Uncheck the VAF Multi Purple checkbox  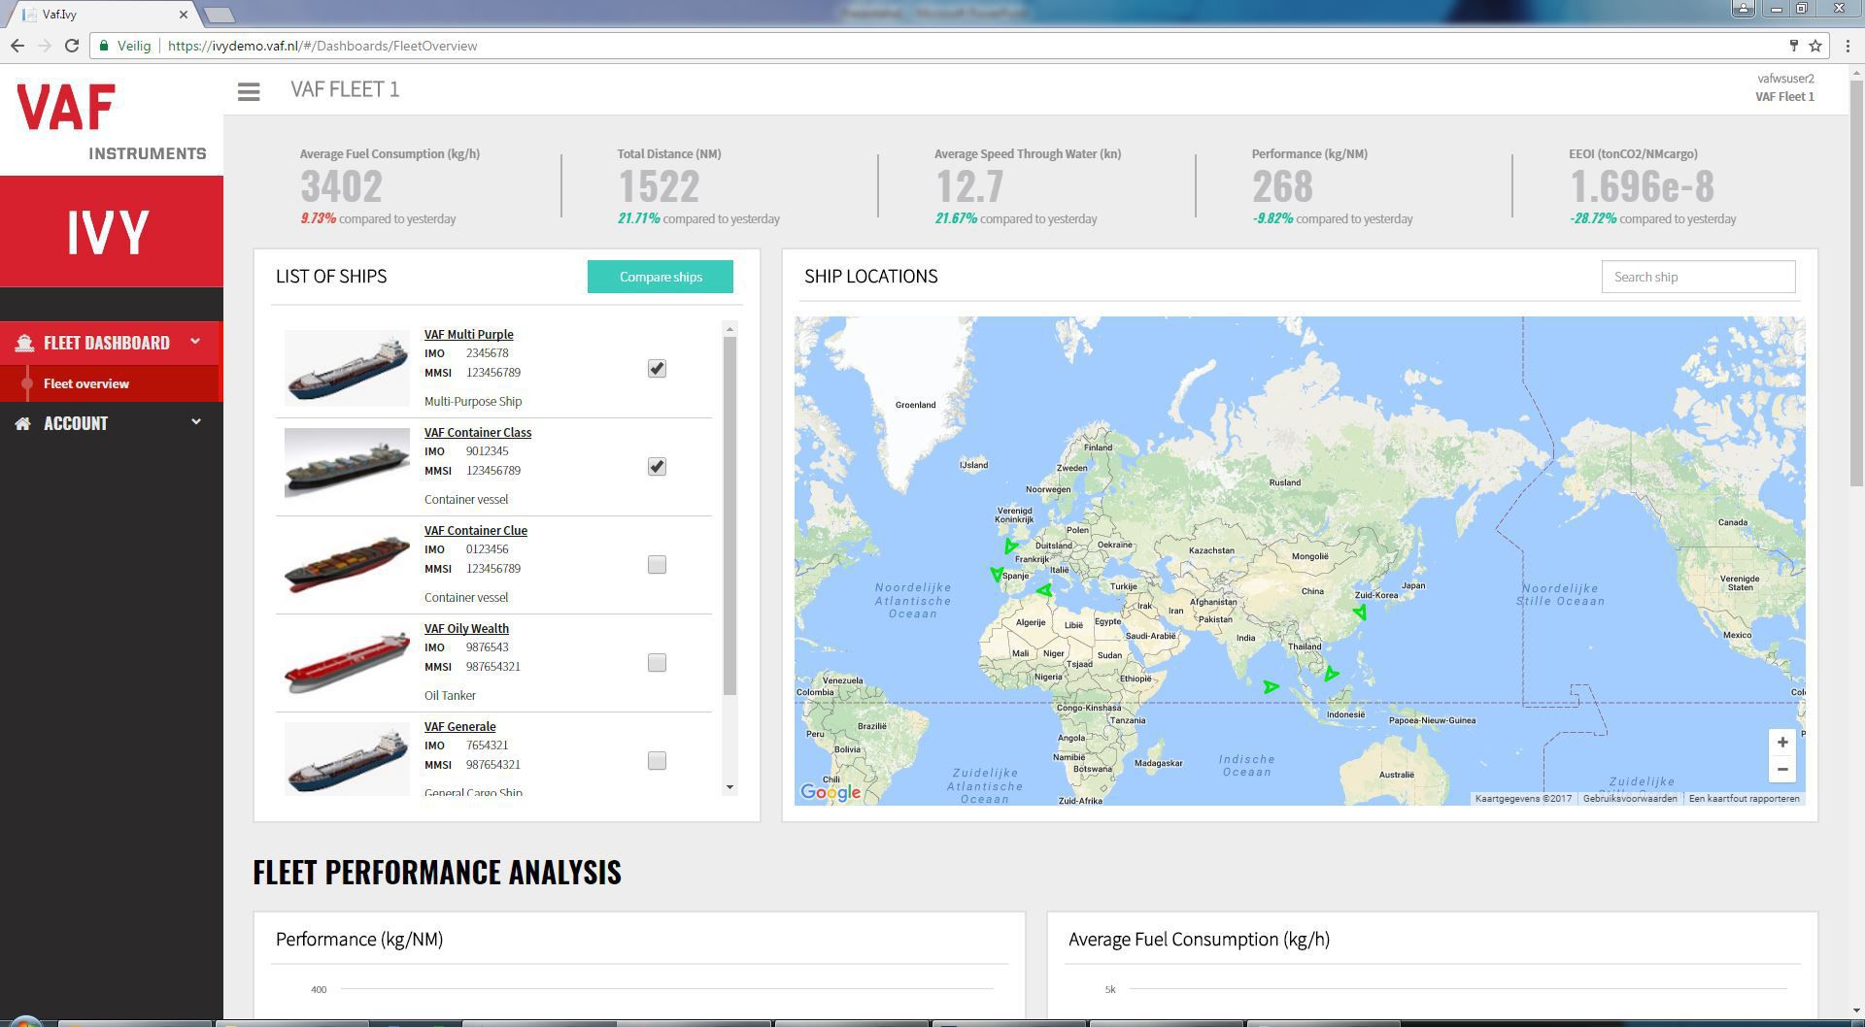(x=657, y=369)
